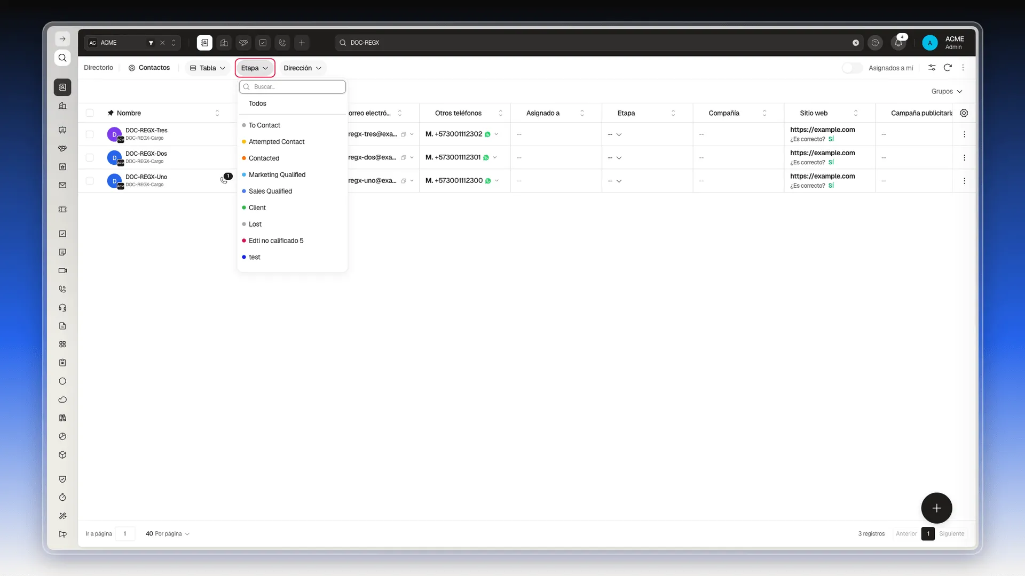Collapse the Etapa filter dropdown
The height and width of the screenshot is (576, 1025).
pos(255,68)
